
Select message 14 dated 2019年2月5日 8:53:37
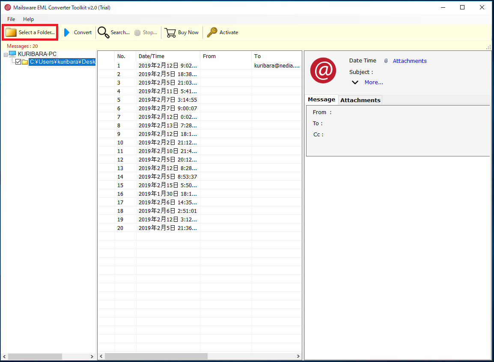pyautogui.click(x=199, y=177)
